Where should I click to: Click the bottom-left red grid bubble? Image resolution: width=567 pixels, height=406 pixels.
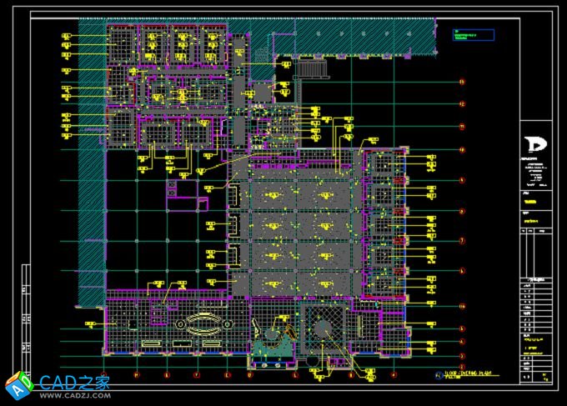pyautogui.click(x=103, y=374)
